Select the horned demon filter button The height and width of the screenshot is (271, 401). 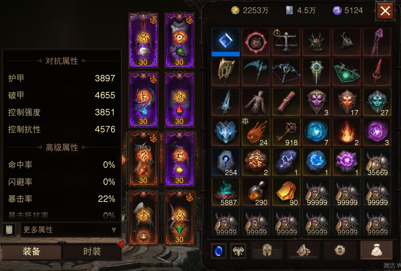click(238, 251)
